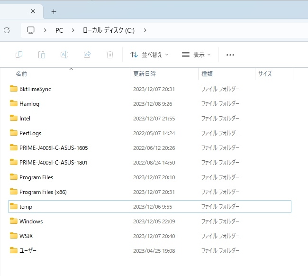This screenshot has height=276, width=308.
Task: Click date 2023/12/05 22:09 for Windows
Action: pyautogui.click(x=154, y=221)
